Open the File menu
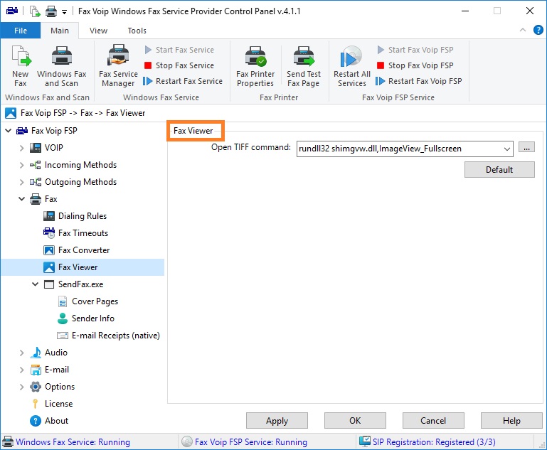The height and width of the screenshot is (450, 547). tap(20, 31)
